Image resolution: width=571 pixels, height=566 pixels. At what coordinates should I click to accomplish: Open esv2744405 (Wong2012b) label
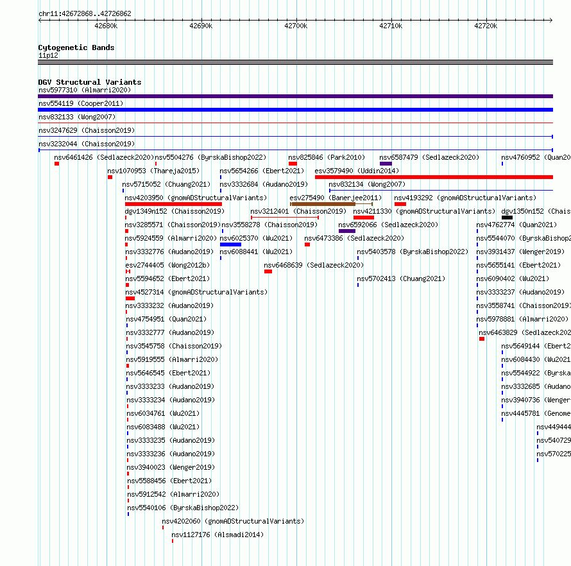(x=167, y=265)
